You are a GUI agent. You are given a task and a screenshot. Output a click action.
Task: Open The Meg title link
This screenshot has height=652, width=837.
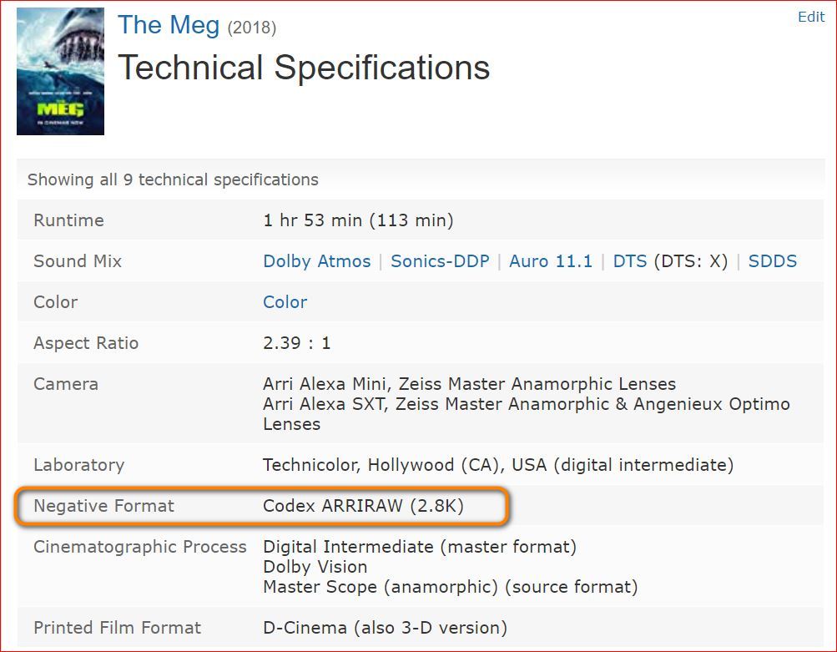[x=169, y=25]
